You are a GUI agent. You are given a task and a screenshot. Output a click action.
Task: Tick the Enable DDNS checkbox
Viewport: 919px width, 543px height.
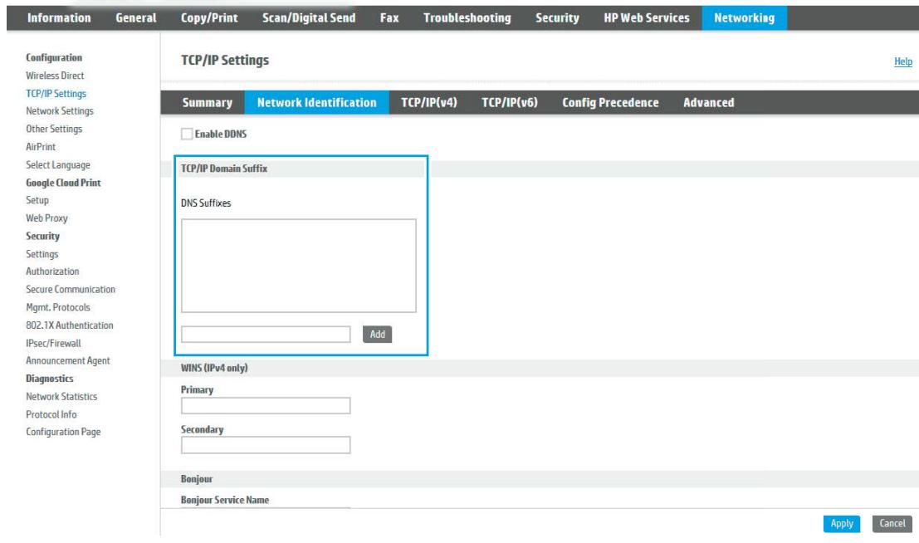[x=187, y=135]
